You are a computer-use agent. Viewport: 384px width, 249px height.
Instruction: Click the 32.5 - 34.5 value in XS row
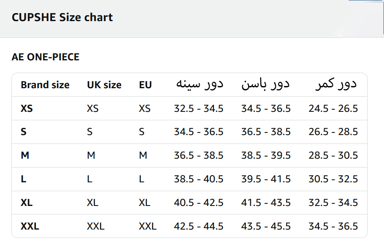pyautogui.click(x=199, y=108)
